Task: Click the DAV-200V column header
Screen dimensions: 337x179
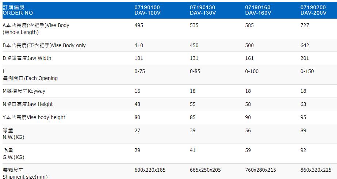Action: click(313, 10)
